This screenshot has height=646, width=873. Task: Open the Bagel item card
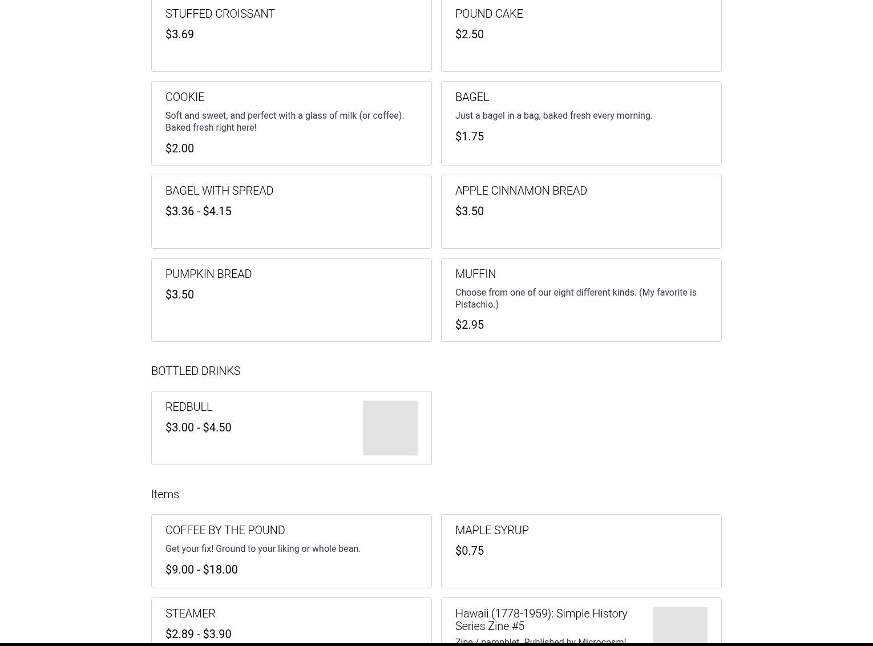tap(581, 123)
